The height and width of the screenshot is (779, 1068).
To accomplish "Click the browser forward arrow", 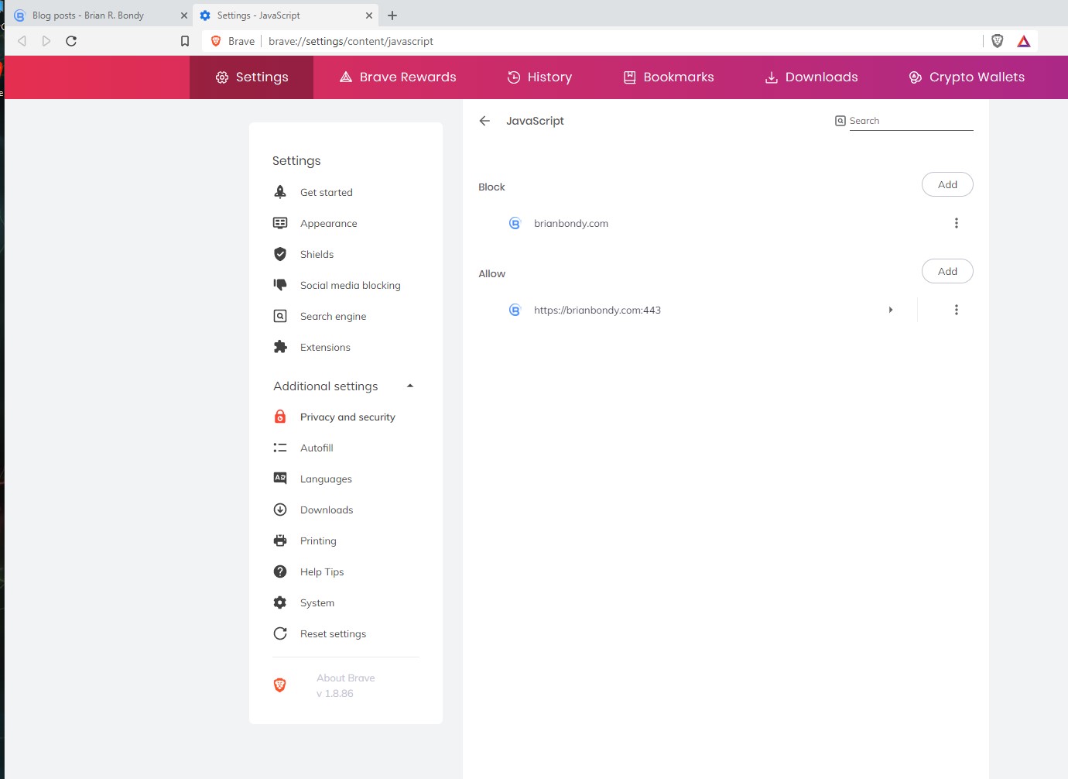I will pos(46,41).
